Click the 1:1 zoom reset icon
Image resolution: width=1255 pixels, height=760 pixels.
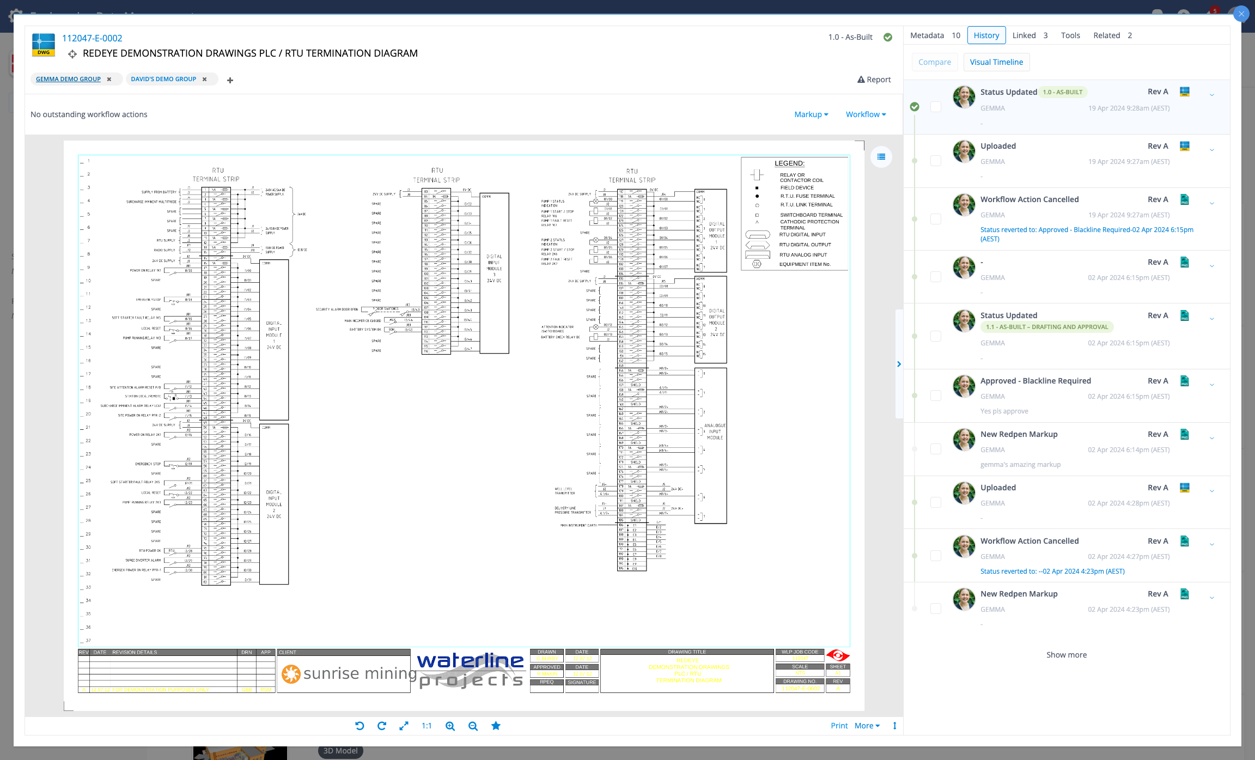427,726
